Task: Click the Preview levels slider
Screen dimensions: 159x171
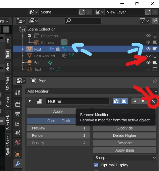Action: point(58,128)
